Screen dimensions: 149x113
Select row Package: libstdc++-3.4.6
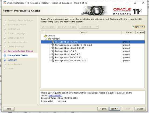click(x=93, y=54)
